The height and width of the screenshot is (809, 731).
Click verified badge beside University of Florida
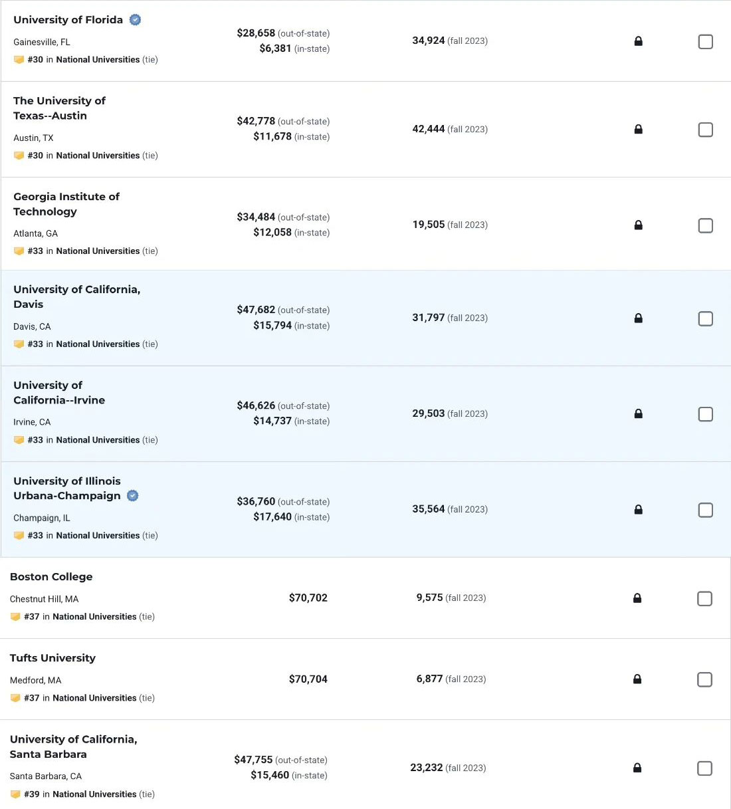tap(135, 20)
